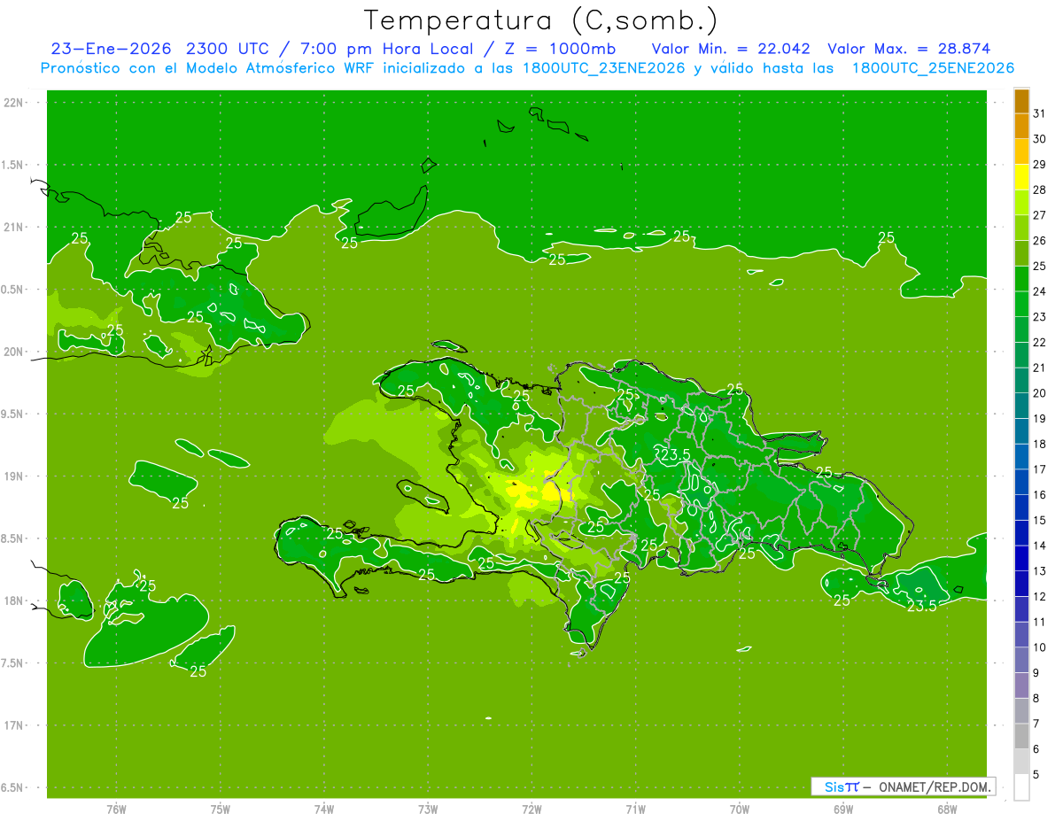Select the "18N" latitude axis label

[15, 600]
